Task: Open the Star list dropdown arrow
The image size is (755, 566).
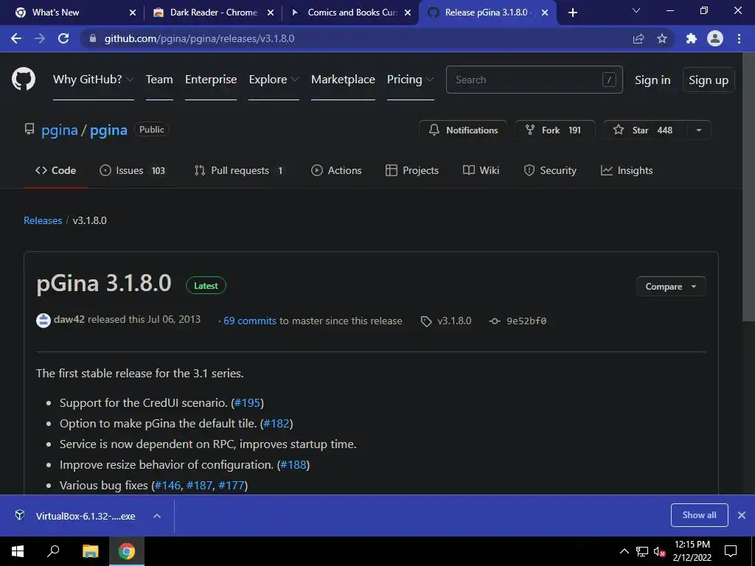Action: (x=699, y=130)
